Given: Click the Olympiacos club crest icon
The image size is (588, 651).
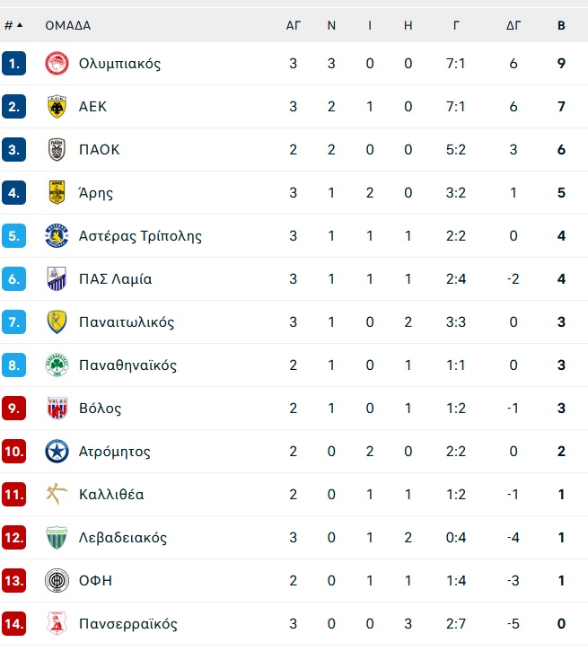Looking at the screenshot, I should coord(57,64).
